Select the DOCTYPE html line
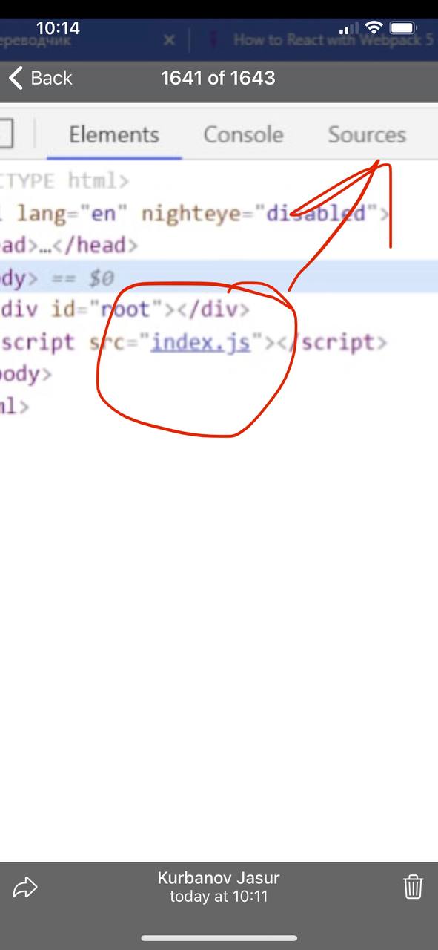The height and width of the screenshot is (950, 438). [64, 181]
